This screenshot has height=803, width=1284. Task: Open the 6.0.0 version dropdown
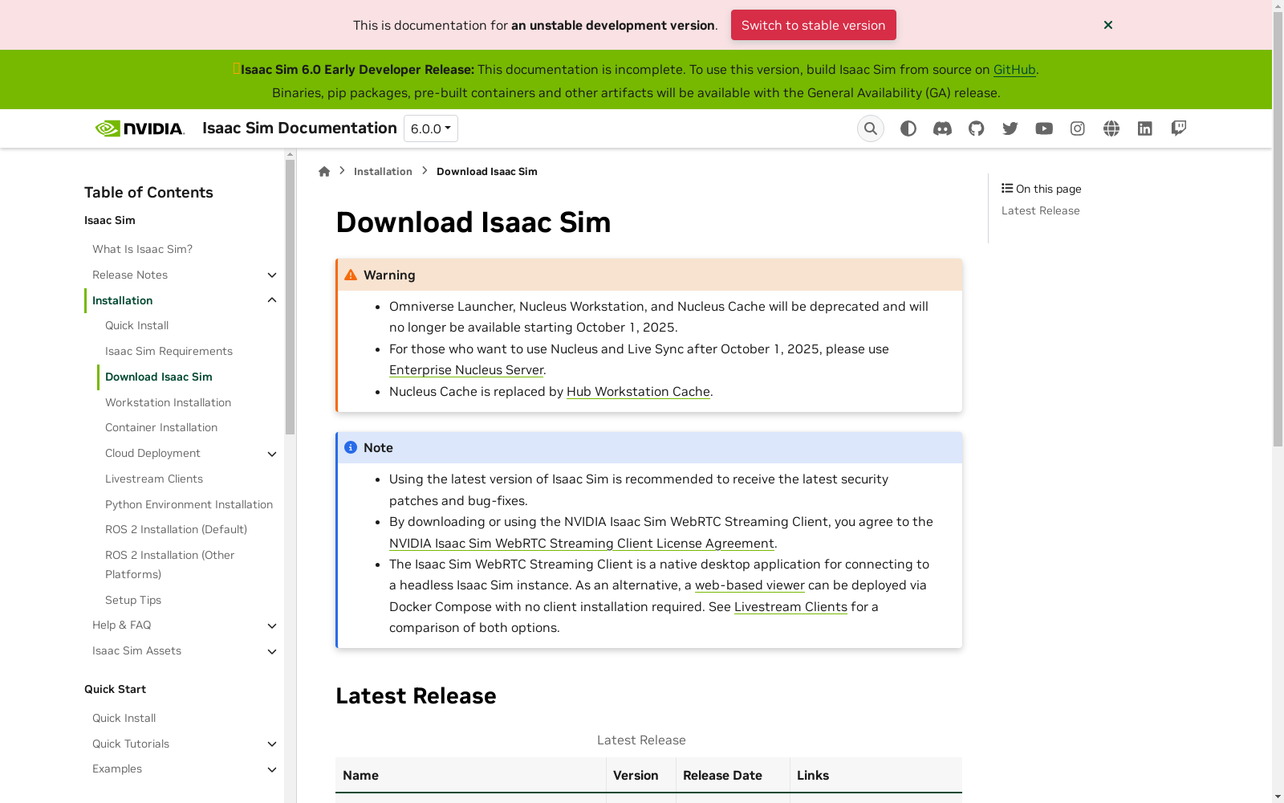431,128
